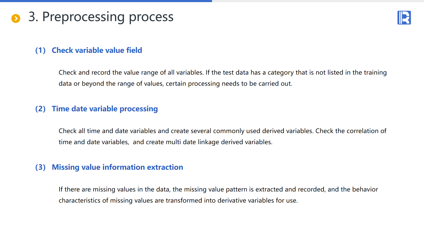Click the blue R logo

(404, 18)
